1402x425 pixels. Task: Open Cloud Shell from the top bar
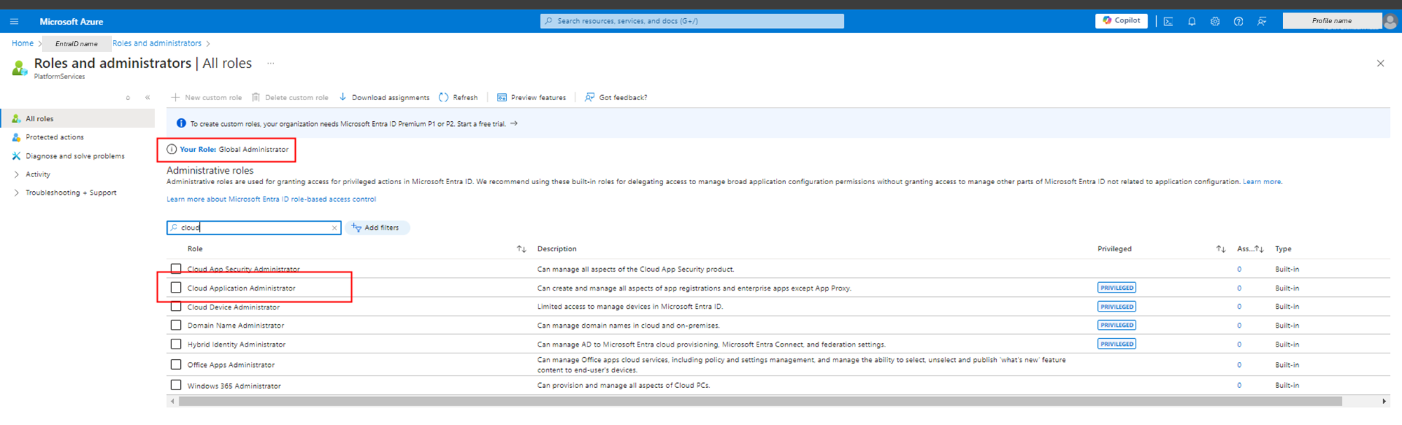click(1168, 22)
